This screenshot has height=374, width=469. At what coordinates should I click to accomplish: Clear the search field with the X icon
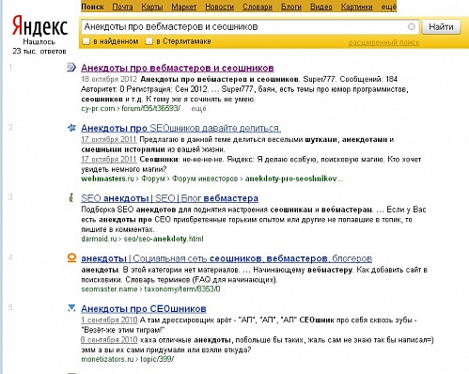pos(412,26)
